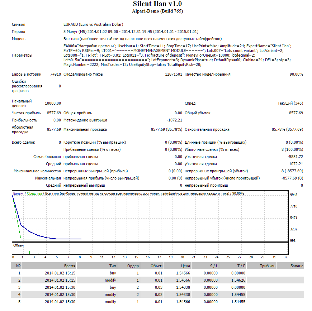Click the modify type in row 5

[x=110, y=302]
